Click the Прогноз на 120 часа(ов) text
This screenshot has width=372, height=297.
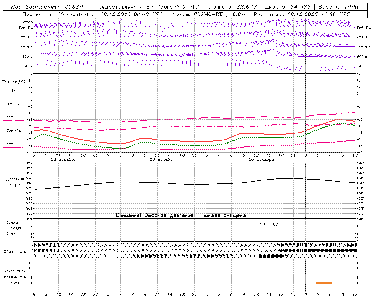tap(56, 14)
